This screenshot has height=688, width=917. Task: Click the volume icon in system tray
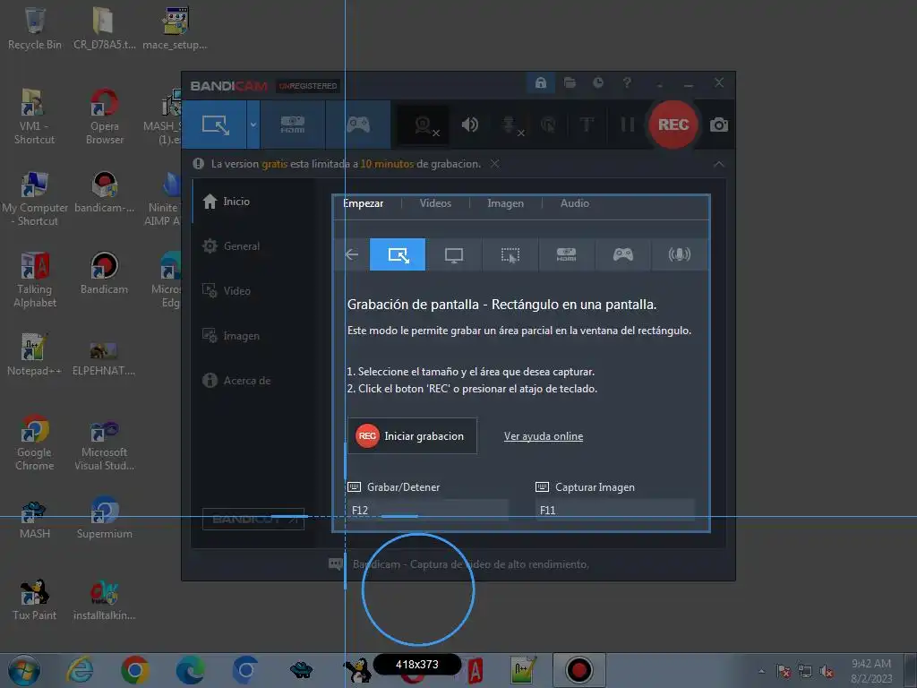827,671
